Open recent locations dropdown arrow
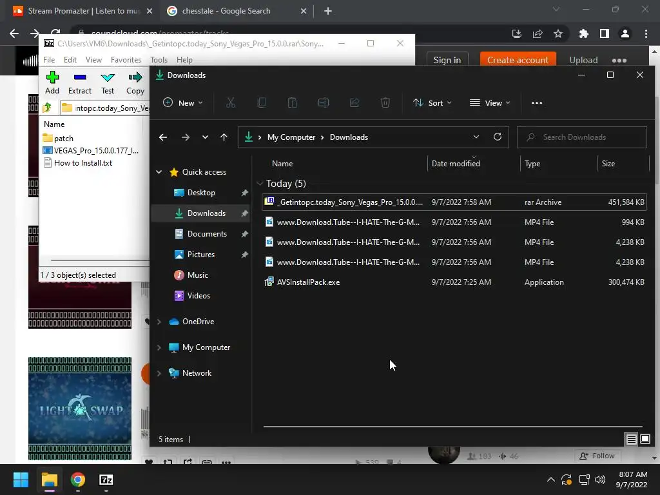Screen dimensions: 660x495 pos(205,137)
